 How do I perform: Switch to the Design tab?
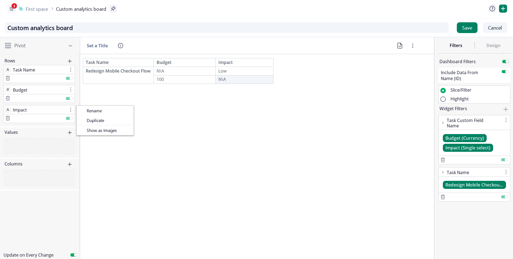point(493,45)
